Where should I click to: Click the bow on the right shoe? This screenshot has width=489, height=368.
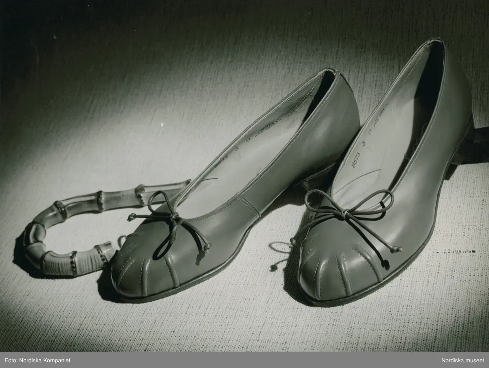click(x=346, y=212)
